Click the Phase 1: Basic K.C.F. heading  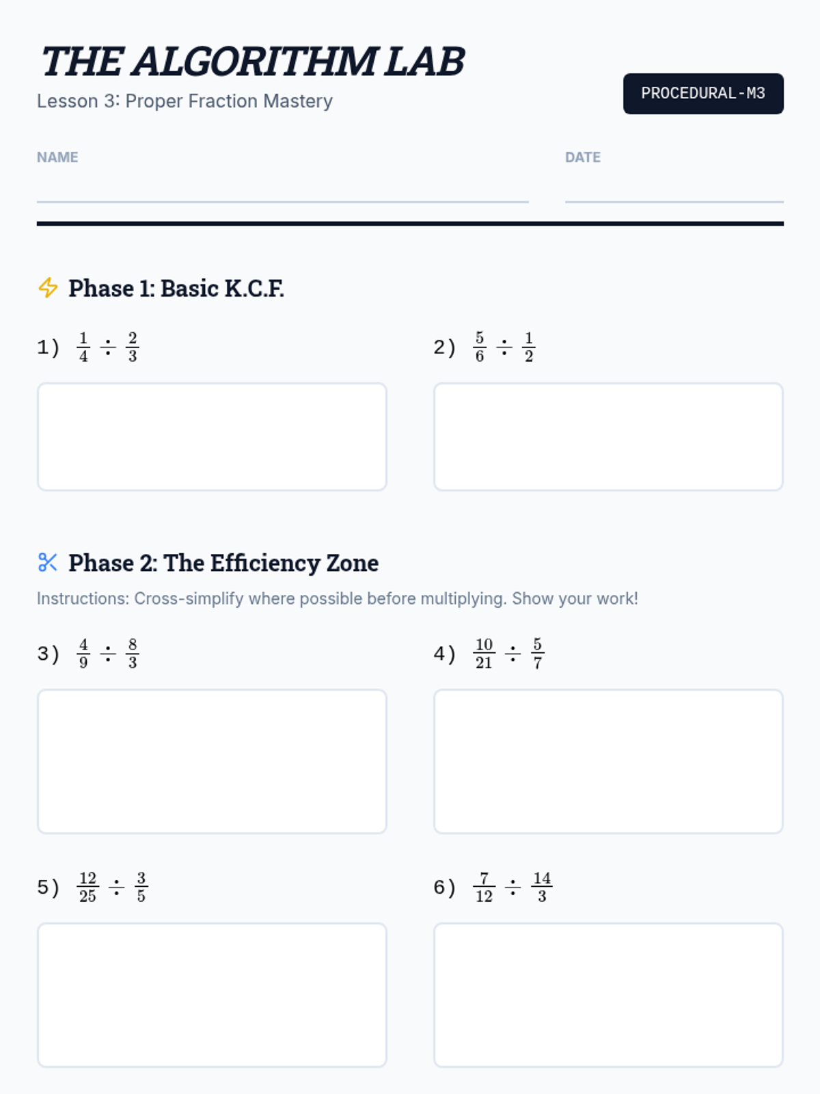(x=176, y=289)
